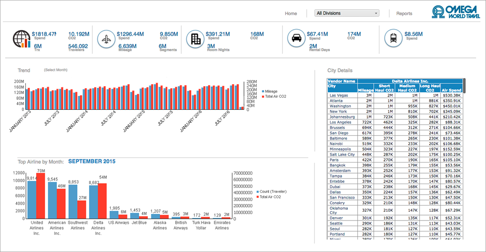Viewport: 486px width, 252px height.
Task: Click the City Details table scrollbar
Action: click(x=464, y=85)
